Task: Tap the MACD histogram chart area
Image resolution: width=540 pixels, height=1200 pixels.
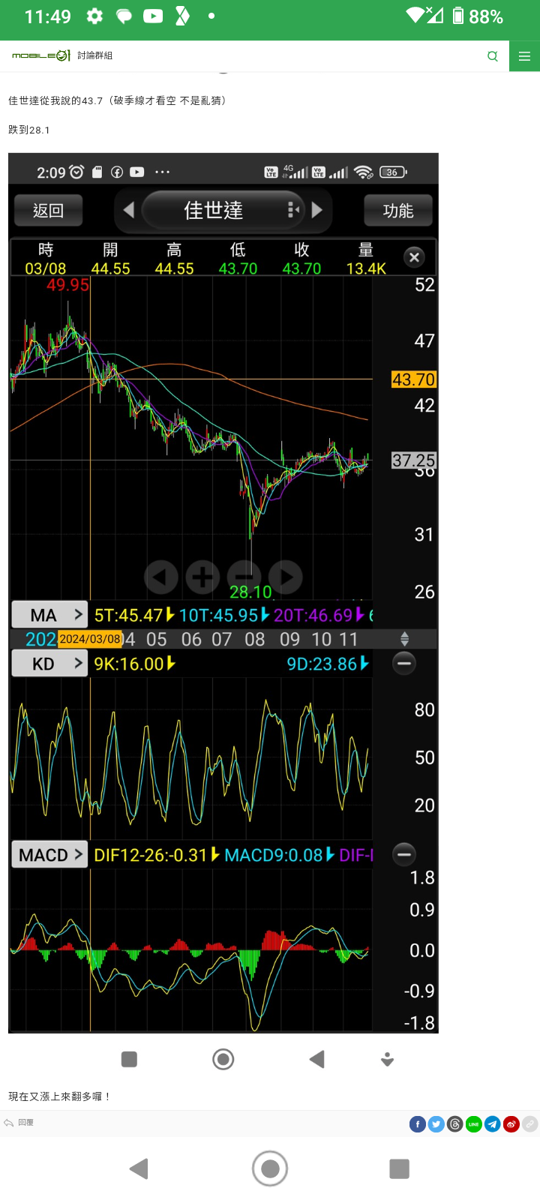Action: pyautogui.click(x=191, y=950)
